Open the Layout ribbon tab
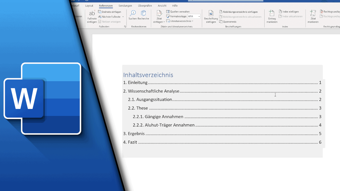Image resolution: width=340 pixels, height=191 pixels. coord(89,6)
